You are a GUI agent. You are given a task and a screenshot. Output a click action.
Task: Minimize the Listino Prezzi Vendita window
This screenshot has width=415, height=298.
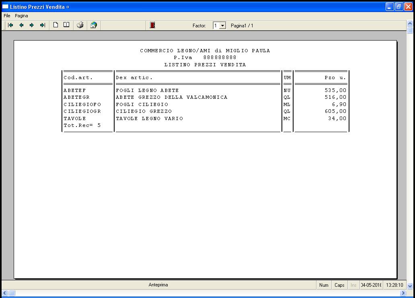[x=390, y=7]
